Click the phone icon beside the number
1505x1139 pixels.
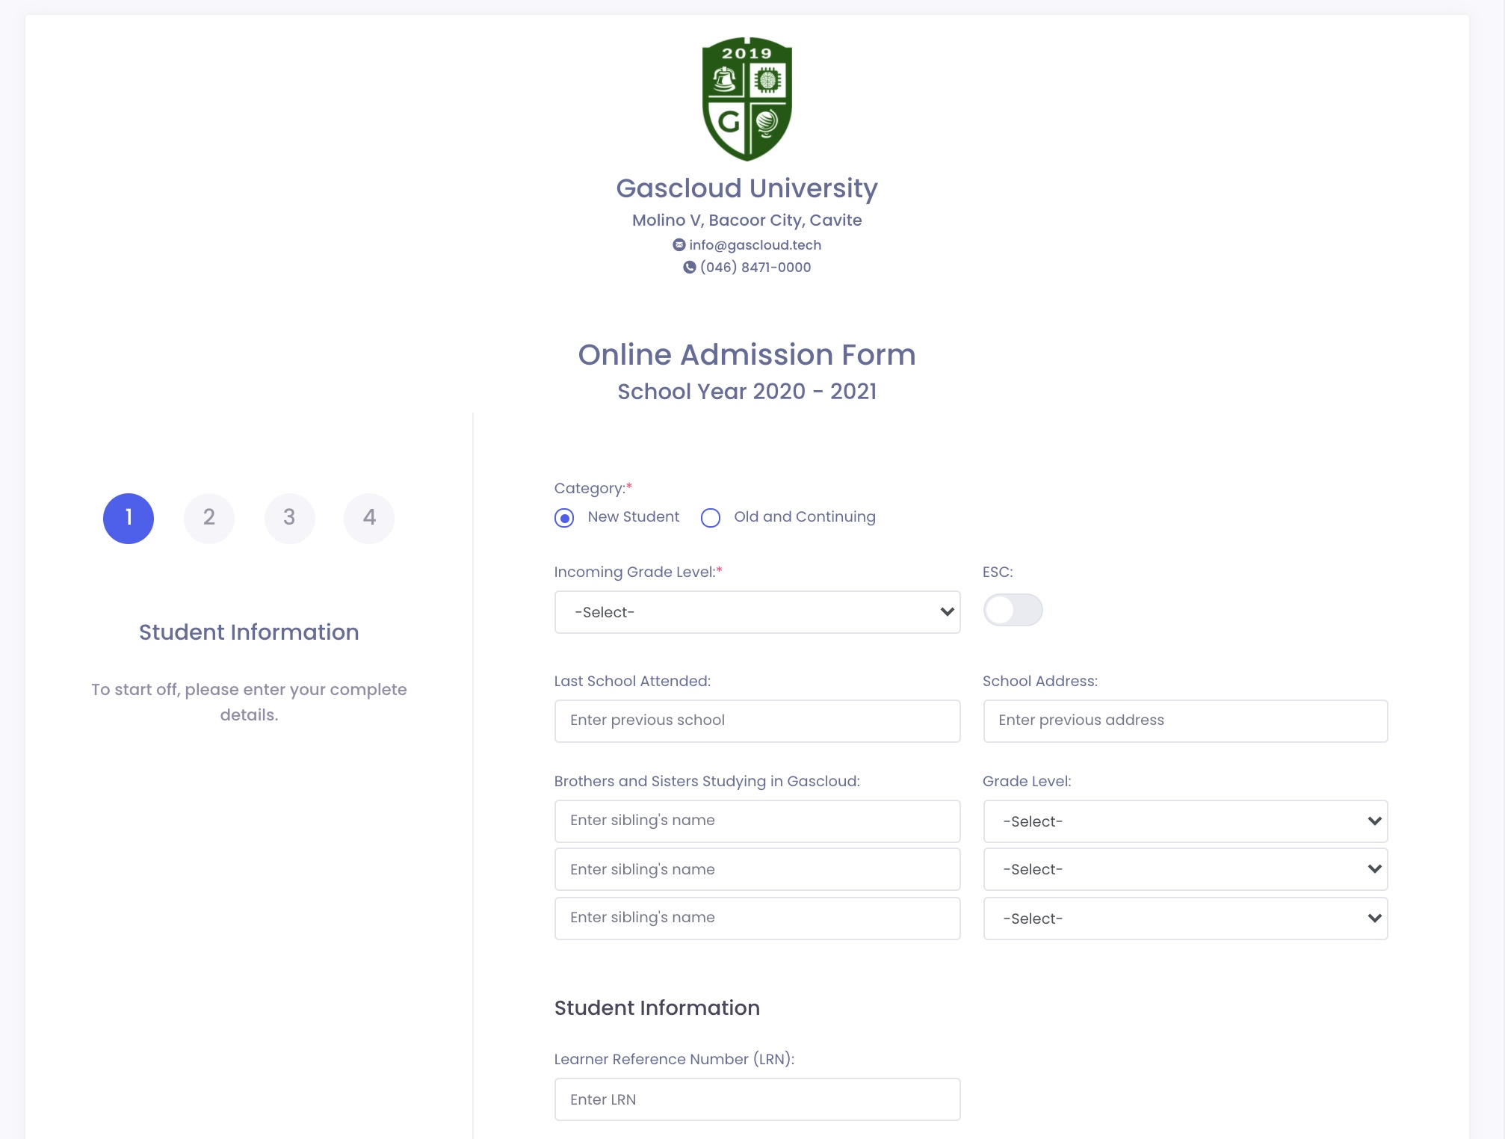tap(689, 268)
